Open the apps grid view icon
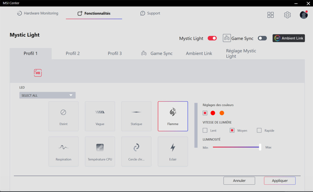 (x=270, y=15)
